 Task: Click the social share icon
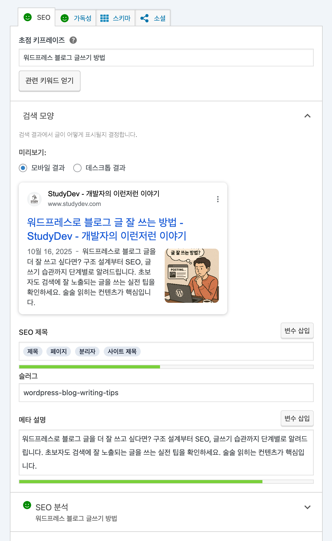tap(144, 18)
